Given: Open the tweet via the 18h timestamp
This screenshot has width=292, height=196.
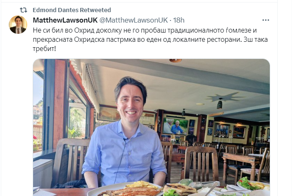Looking at the screenshot, I should click(179, 20).
